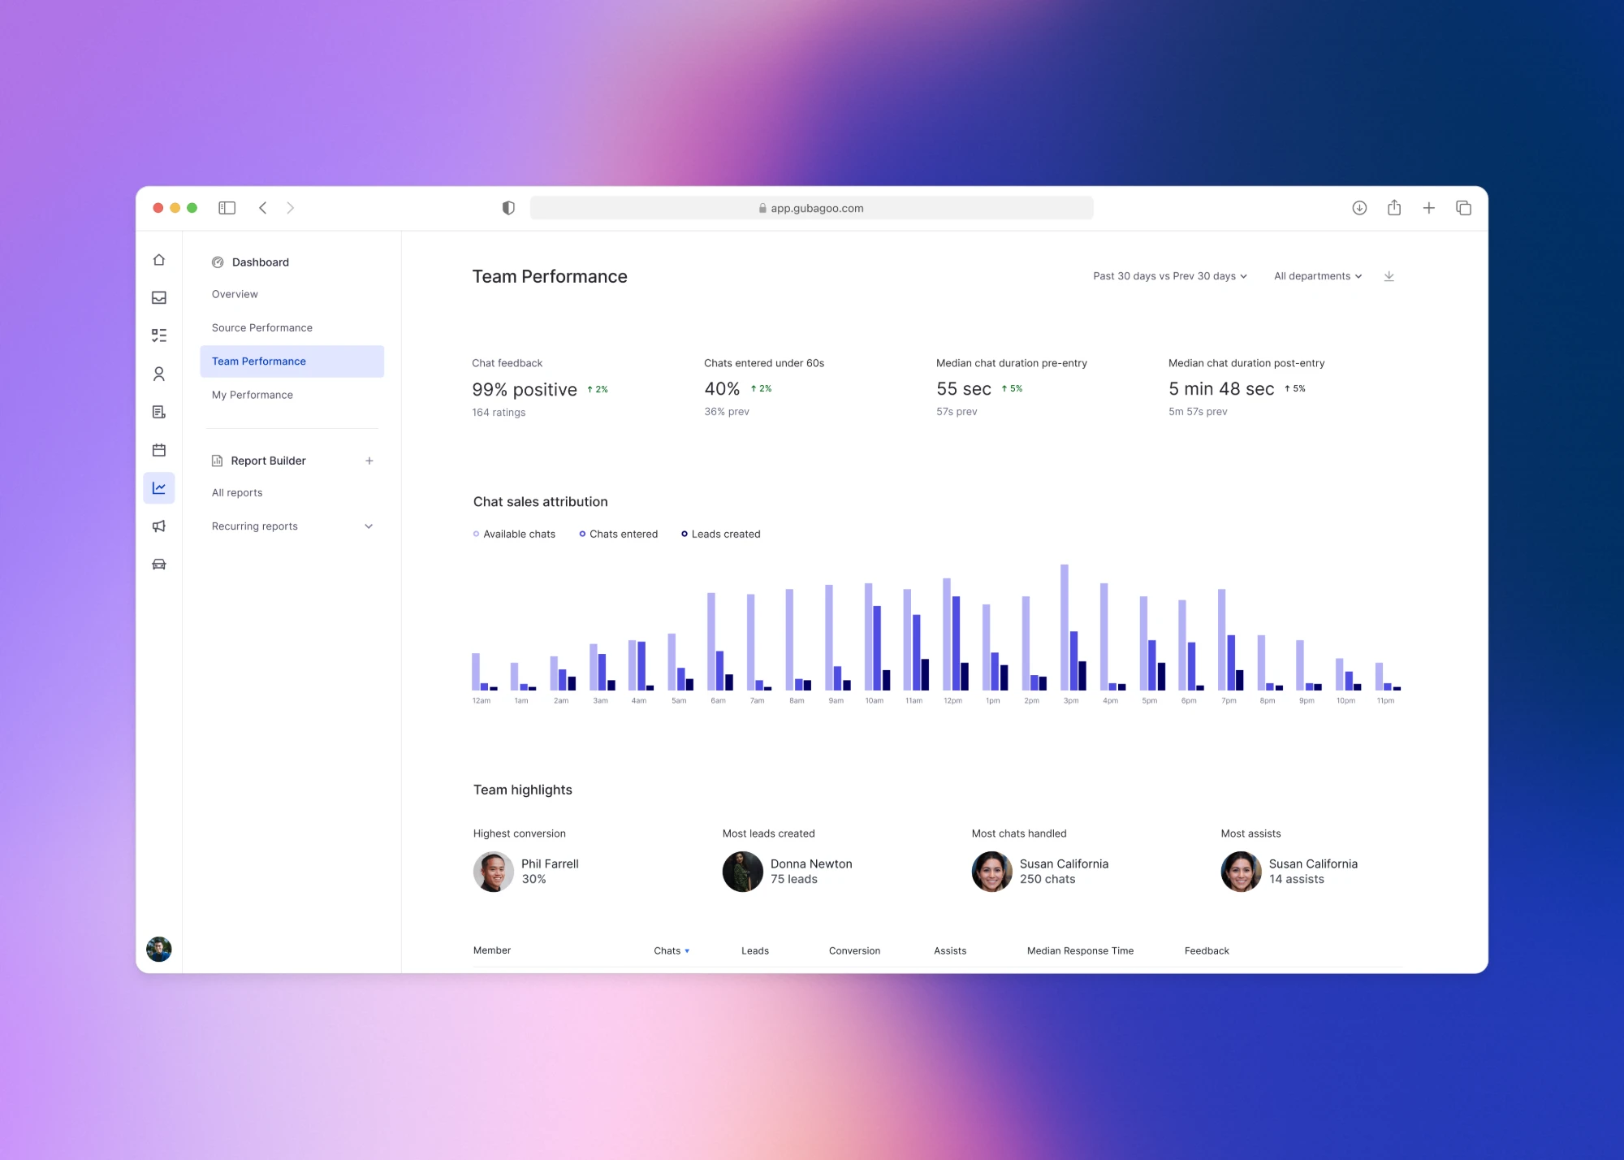Open the megaphone campaigns icon in sidebar
The height and width of the screenshot is (1160, 1624).
click(x=159, y=526)
